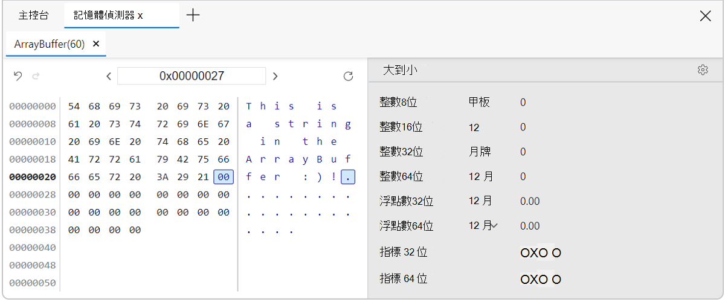Change 整數32位 format 月牌 dropdown
The width and height of the screenshot is (725, 302).
pos(480,152)
